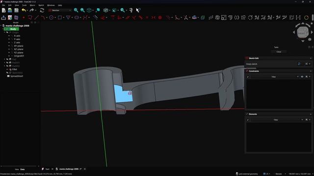Collapse the Constraints section
Image resolution: width=314 pixels, height=176 pixels.
(311, 71)
